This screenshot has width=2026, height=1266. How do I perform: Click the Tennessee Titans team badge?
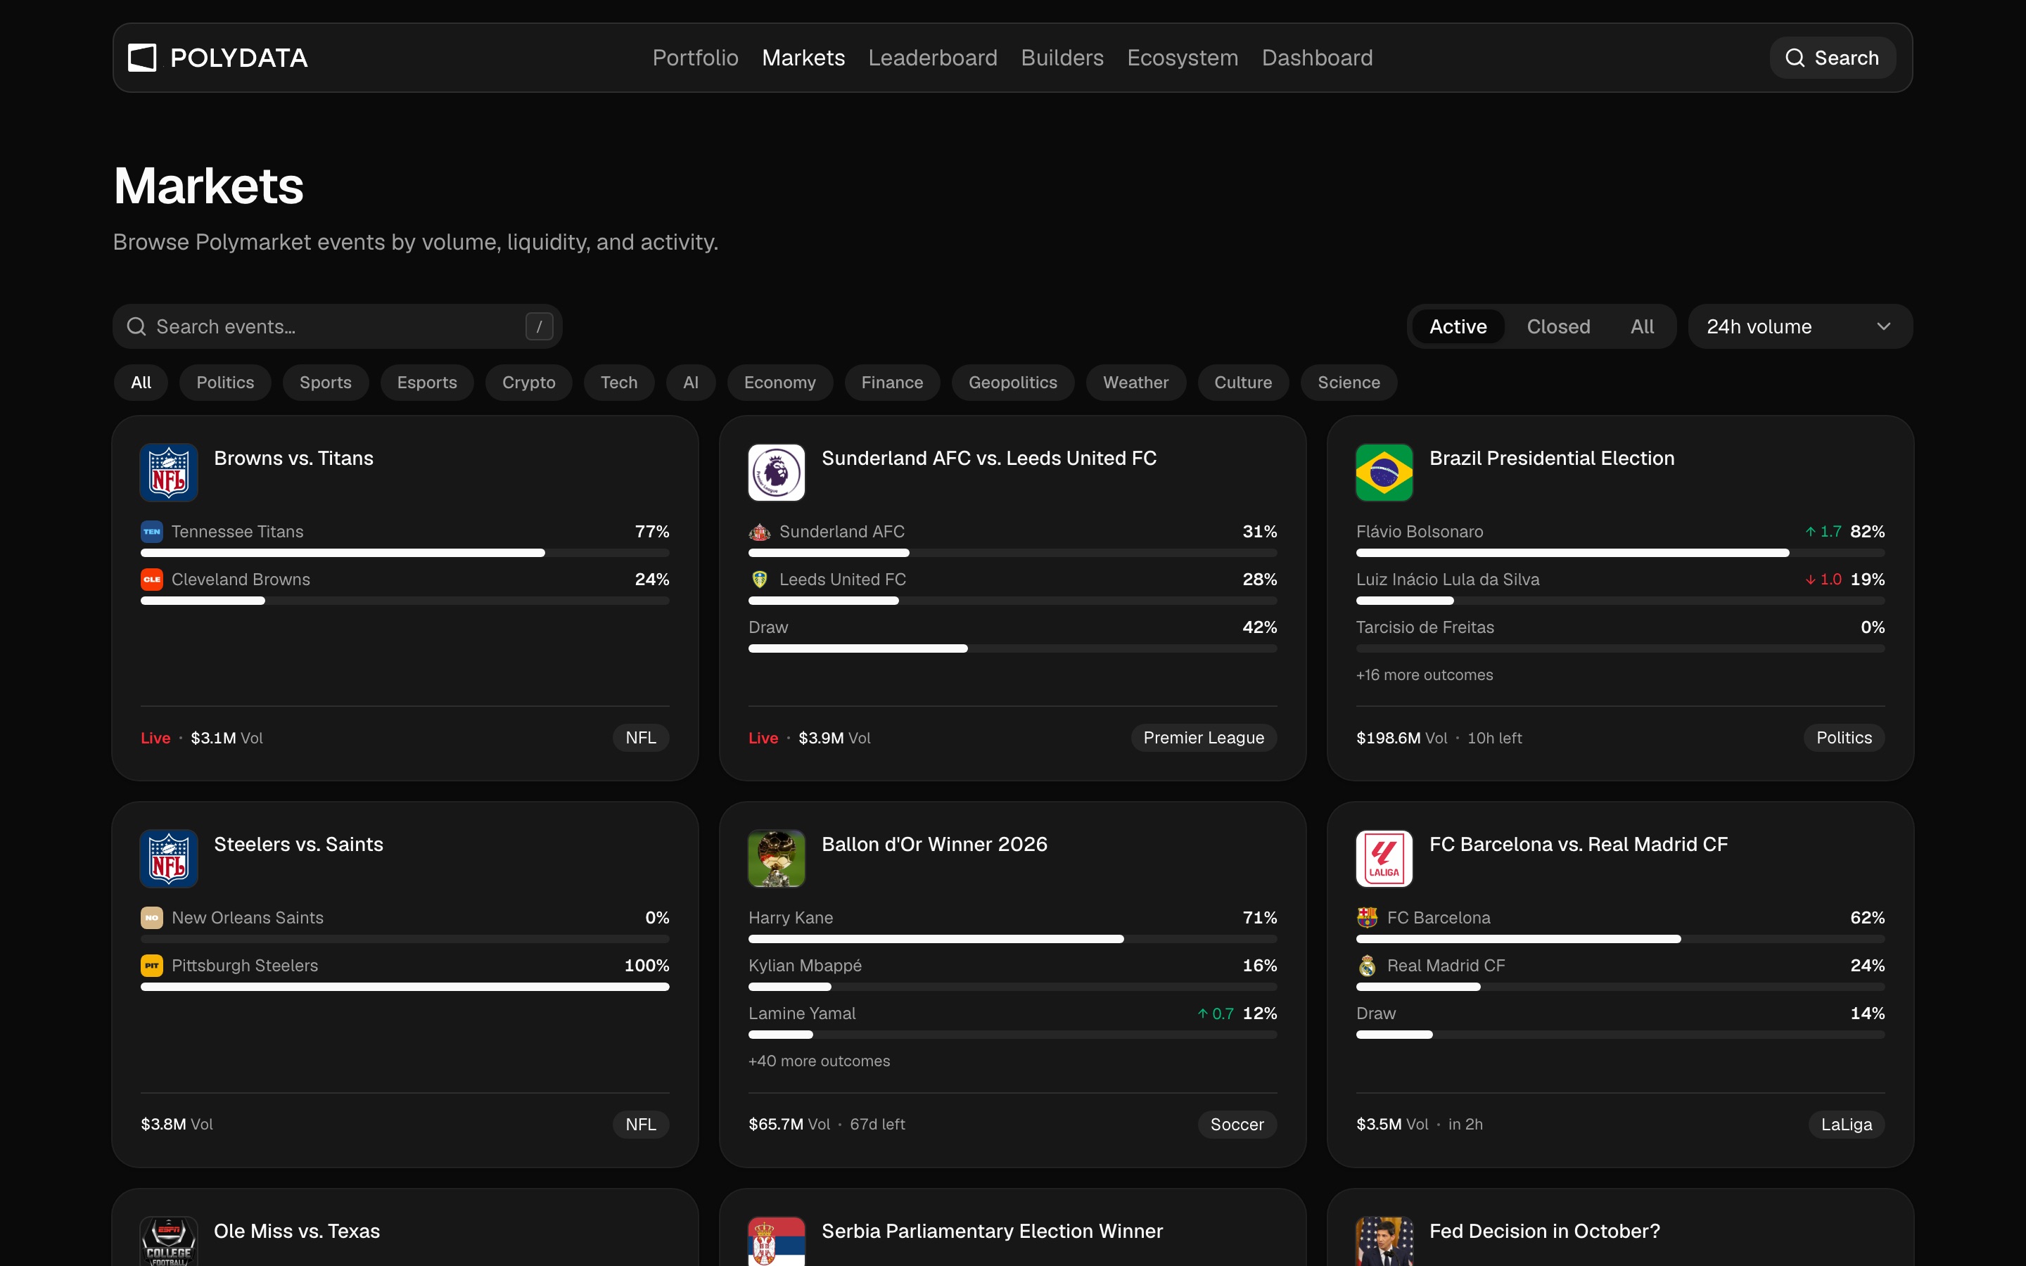pos(151,532)
